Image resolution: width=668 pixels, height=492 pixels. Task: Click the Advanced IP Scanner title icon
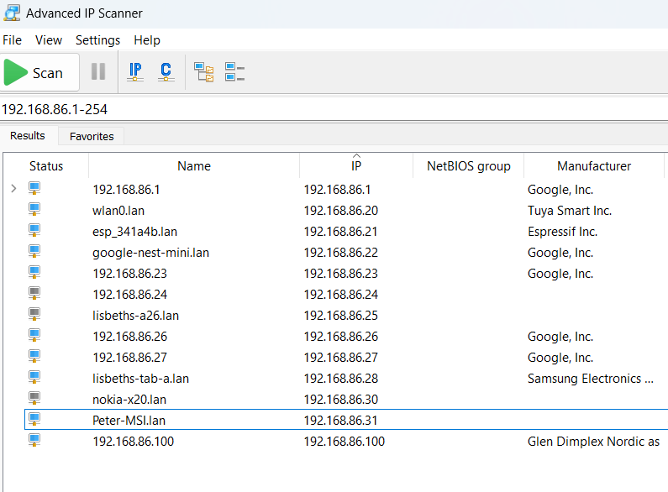[x=12, y=13]
